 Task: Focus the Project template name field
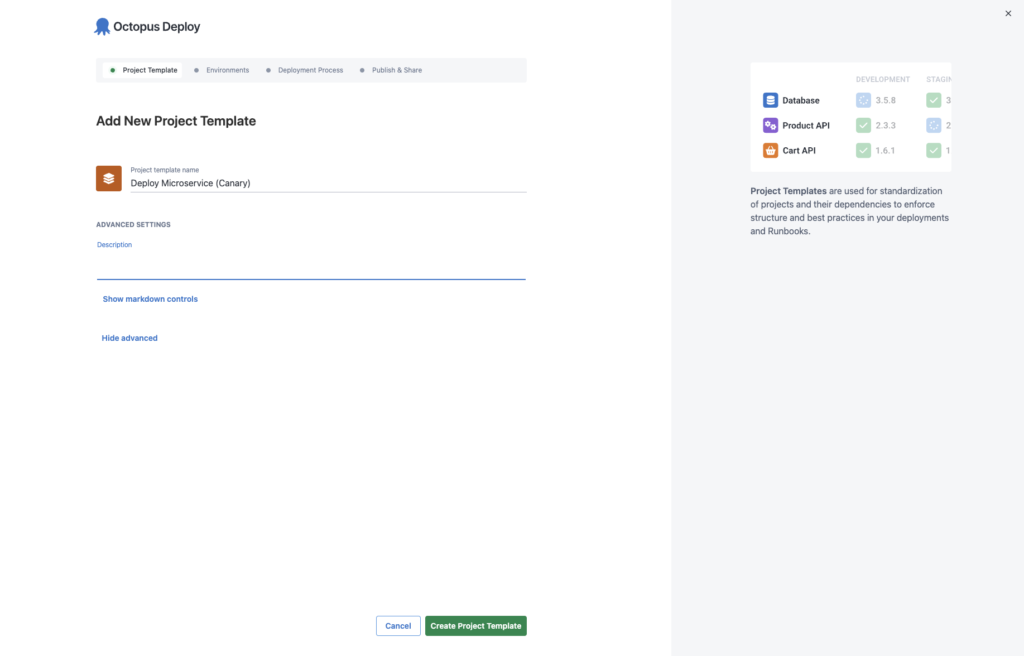328,183
